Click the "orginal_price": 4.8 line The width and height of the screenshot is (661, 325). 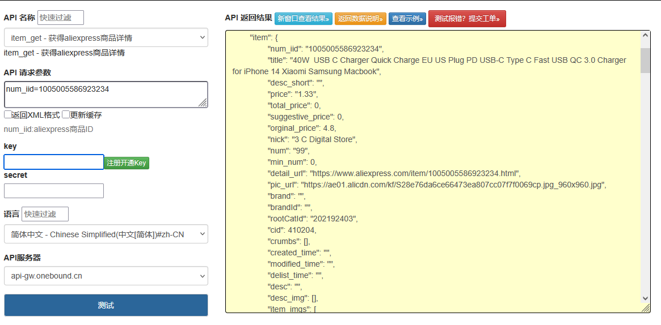302,128
